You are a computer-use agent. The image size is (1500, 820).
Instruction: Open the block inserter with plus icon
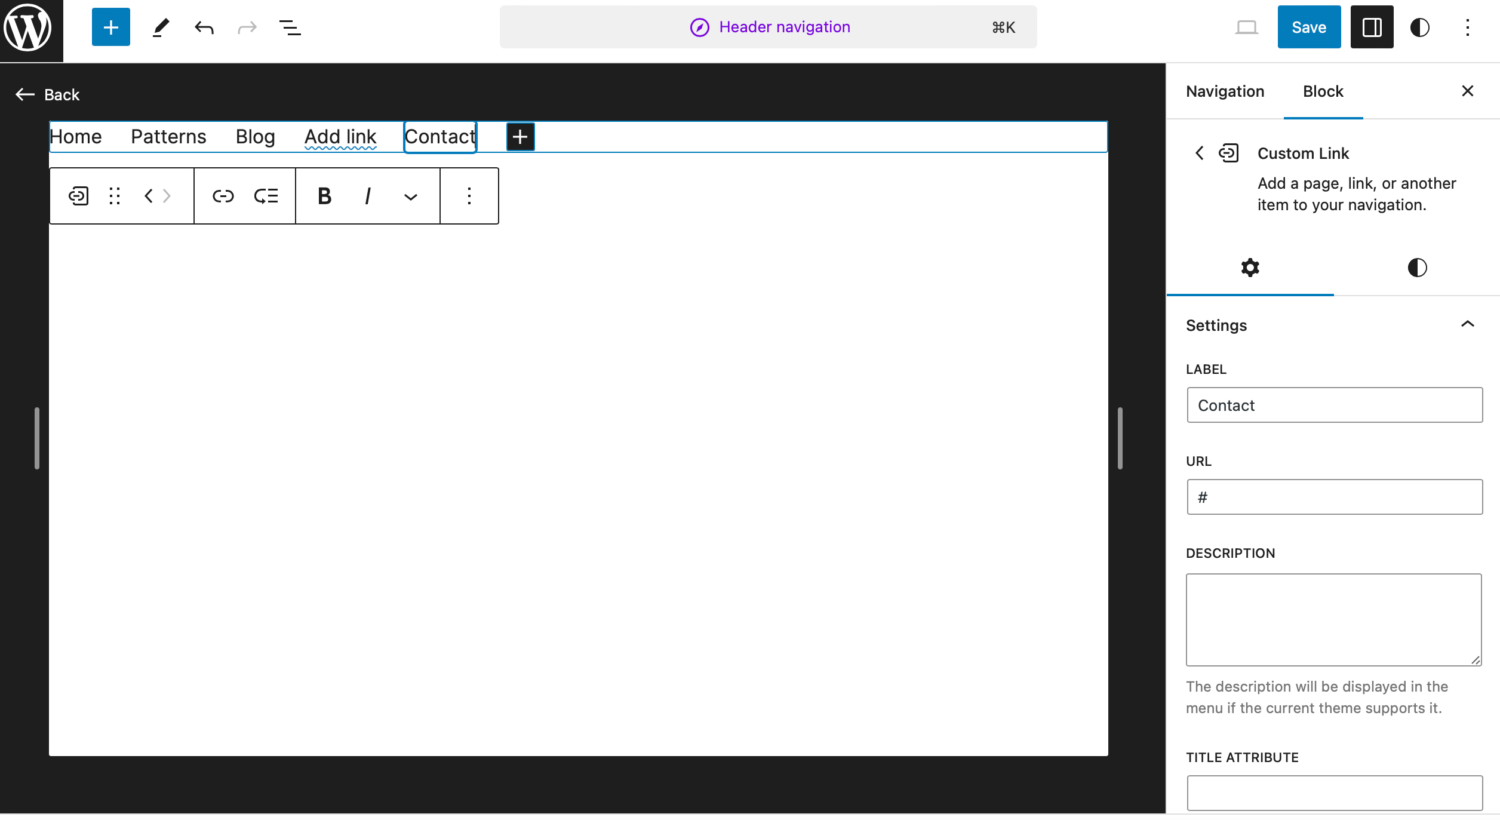110,27
